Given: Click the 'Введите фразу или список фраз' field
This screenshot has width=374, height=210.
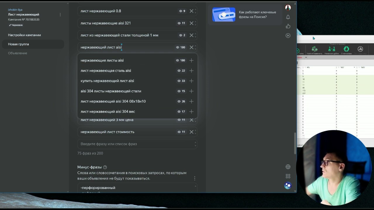Looking at the screenshot, I should [137, 144].
